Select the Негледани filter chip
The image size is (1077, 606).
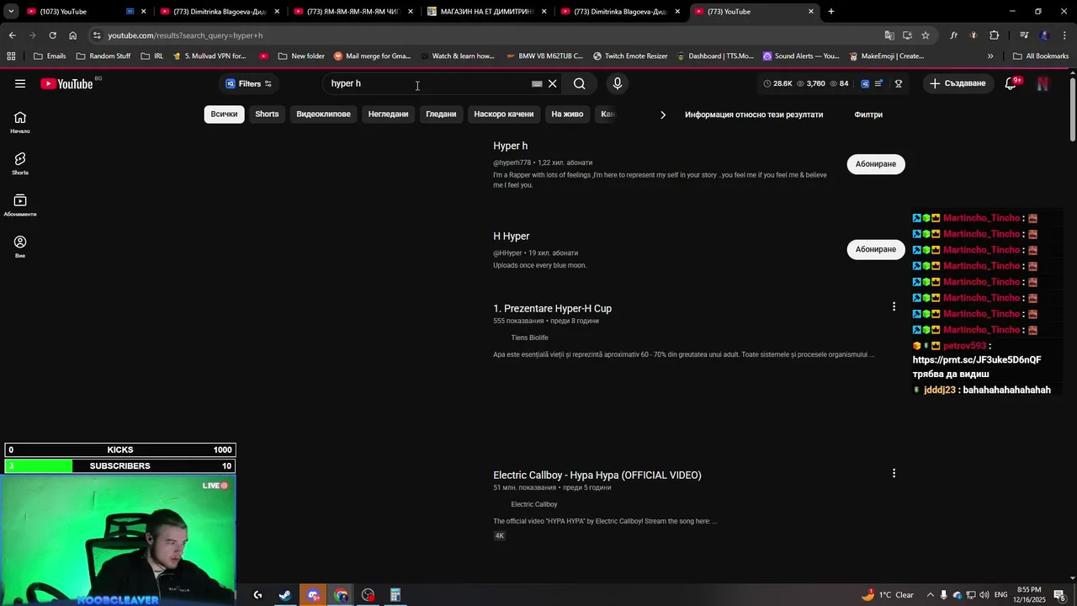[x=388, y=114]
